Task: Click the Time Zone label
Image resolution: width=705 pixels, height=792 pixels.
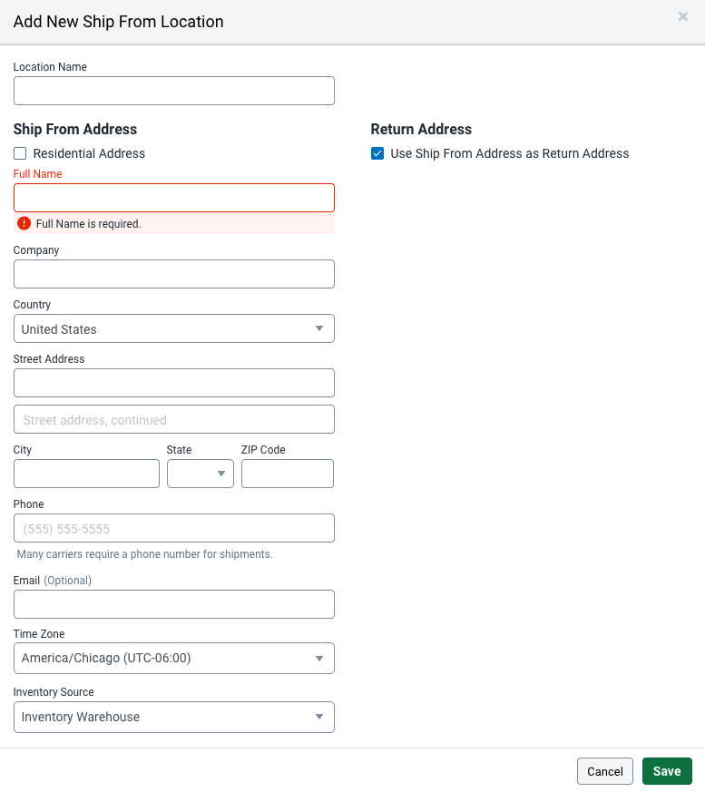Action: click(39, 634)
